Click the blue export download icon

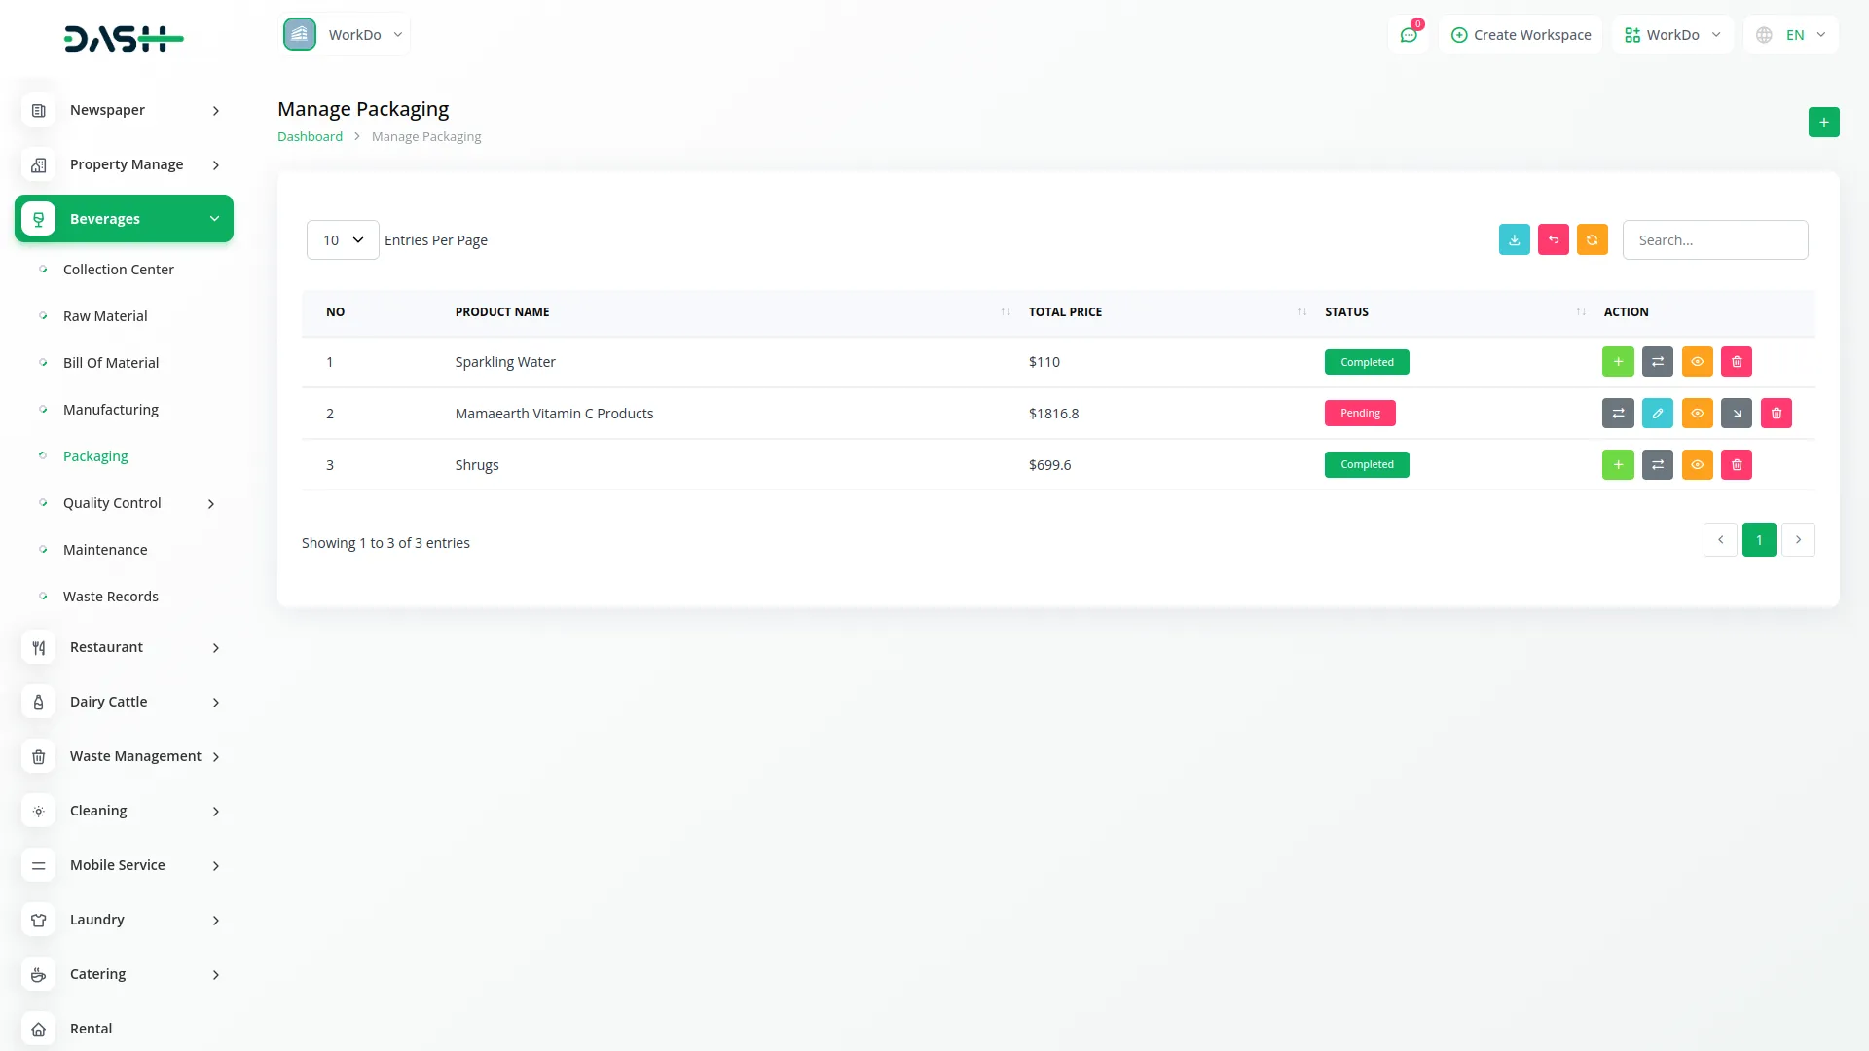click(1514, 239)
